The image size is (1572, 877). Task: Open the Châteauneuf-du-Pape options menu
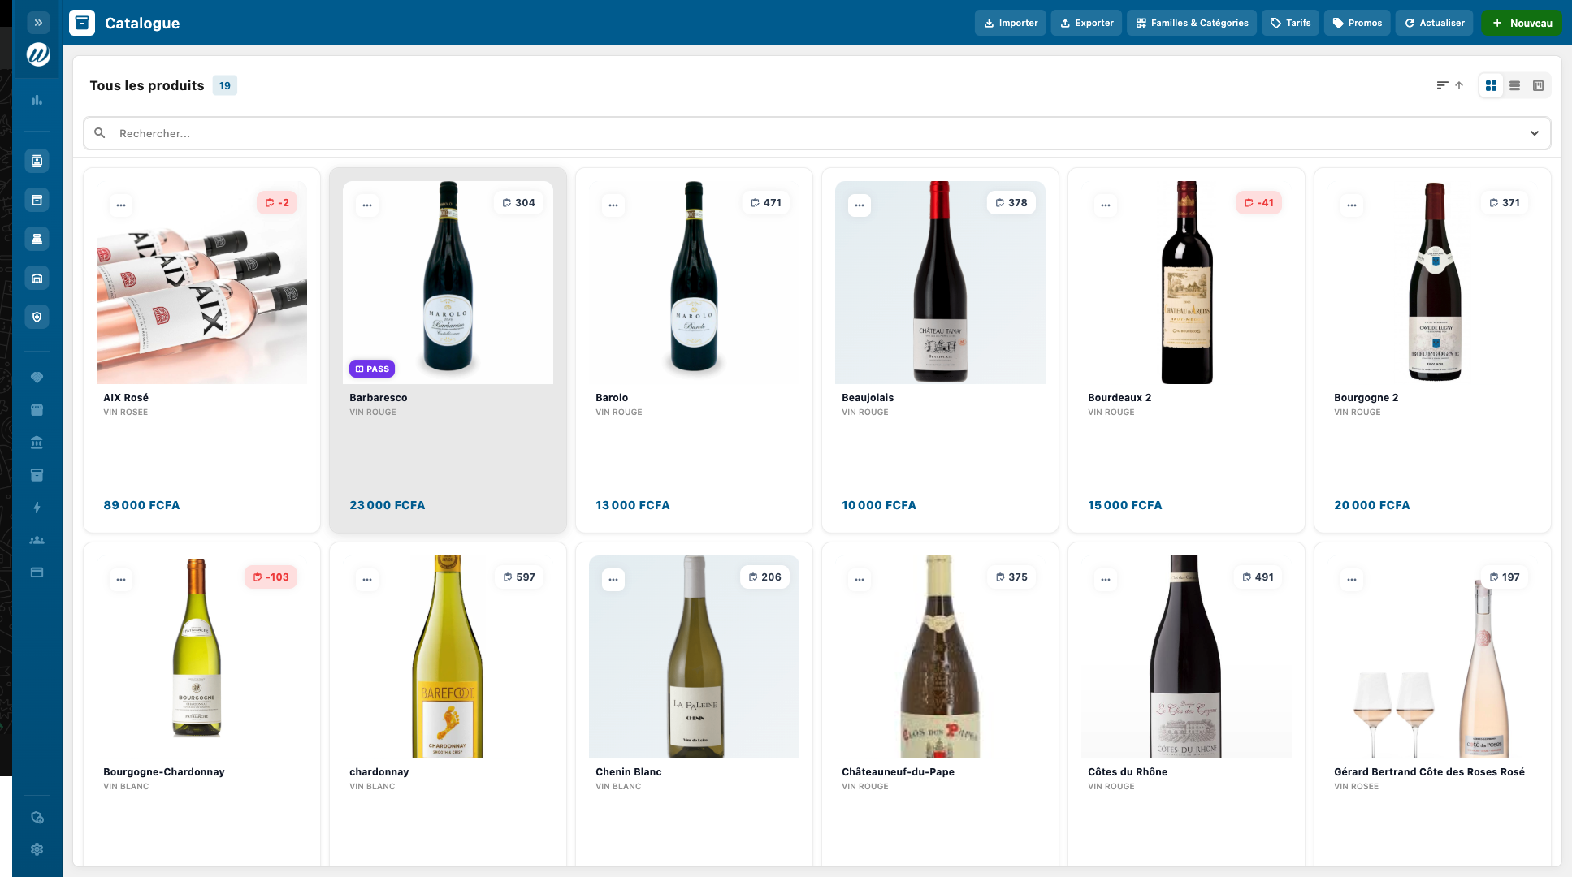click(x=860, y=580)
